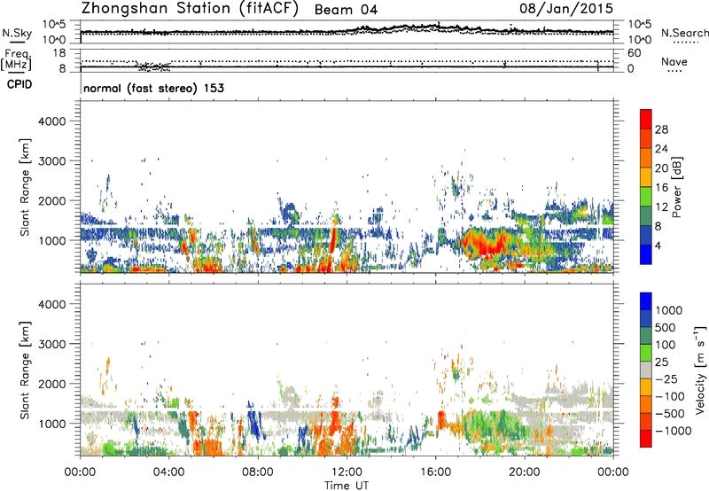This screenshot has height=491, width=709.
Task: Click the Power [dB] colorbar label
Action: click(x=676, y=187)
